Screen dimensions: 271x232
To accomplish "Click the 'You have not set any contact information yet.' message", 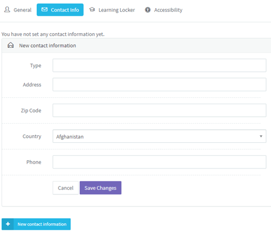I will 53,34.
